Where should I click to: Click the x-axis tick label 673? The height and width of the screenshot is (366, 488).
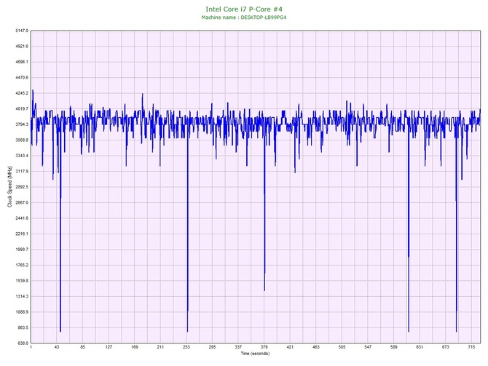click(x=446, y=347)
